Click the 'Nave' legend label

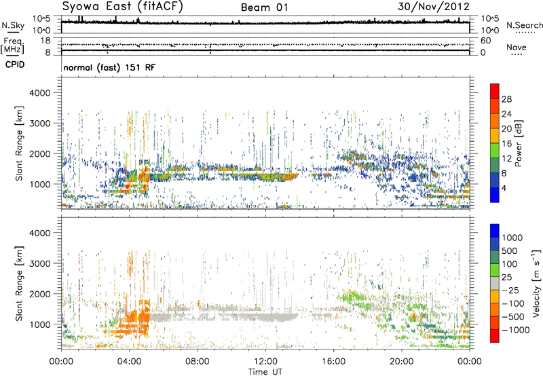tap(517, 48)
